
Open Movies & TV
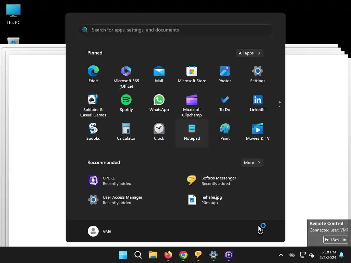tap(258, 132)
